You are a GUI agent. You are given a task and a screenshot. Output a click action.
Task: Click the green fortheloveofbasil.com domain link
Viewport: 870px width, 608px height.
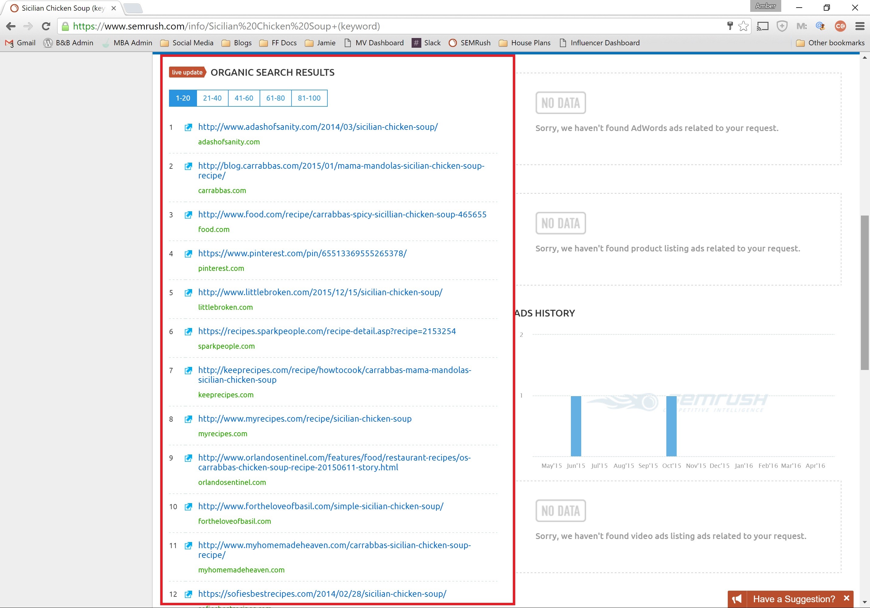point(235,522)
